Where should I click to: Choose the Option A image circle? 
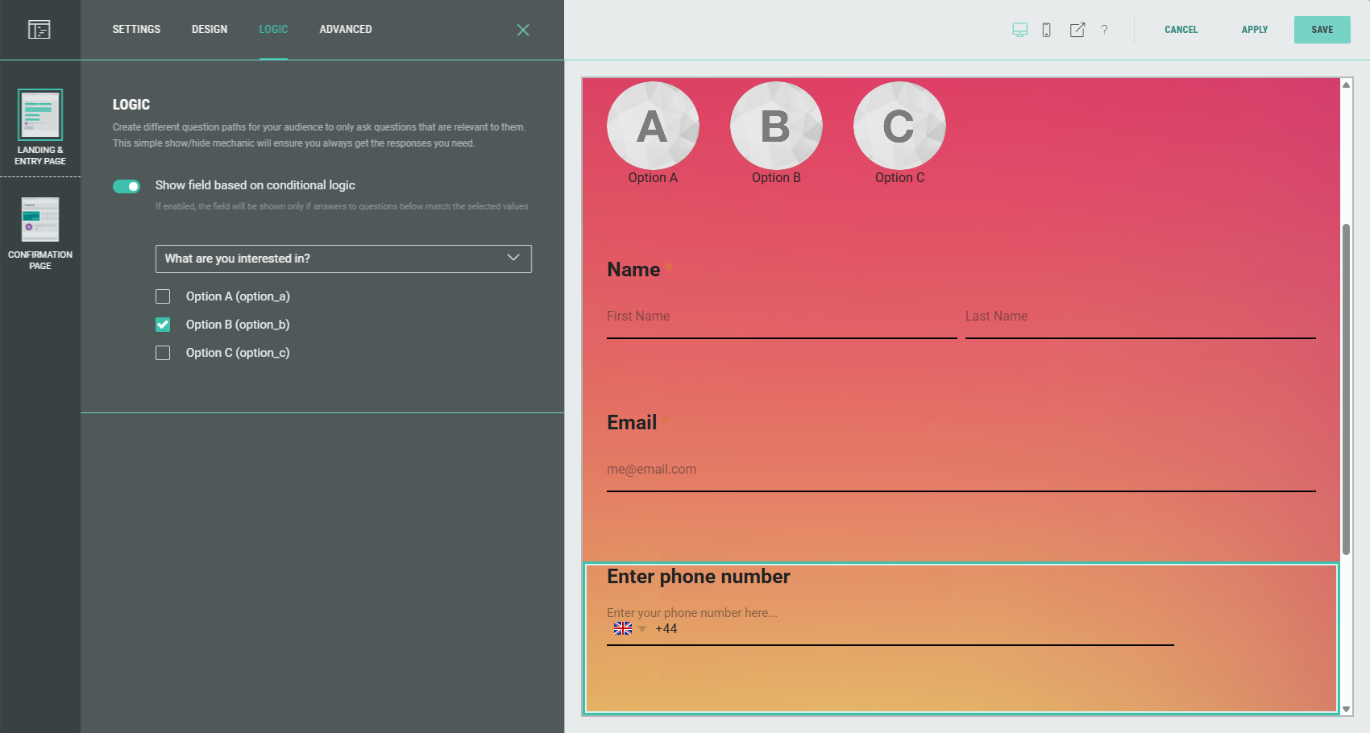[x=653, y=126]
